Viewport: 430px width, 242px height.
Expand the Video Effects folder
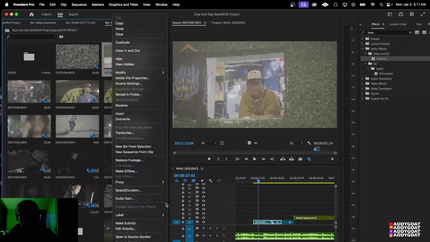pyautogui.click(x=362, y=84)
